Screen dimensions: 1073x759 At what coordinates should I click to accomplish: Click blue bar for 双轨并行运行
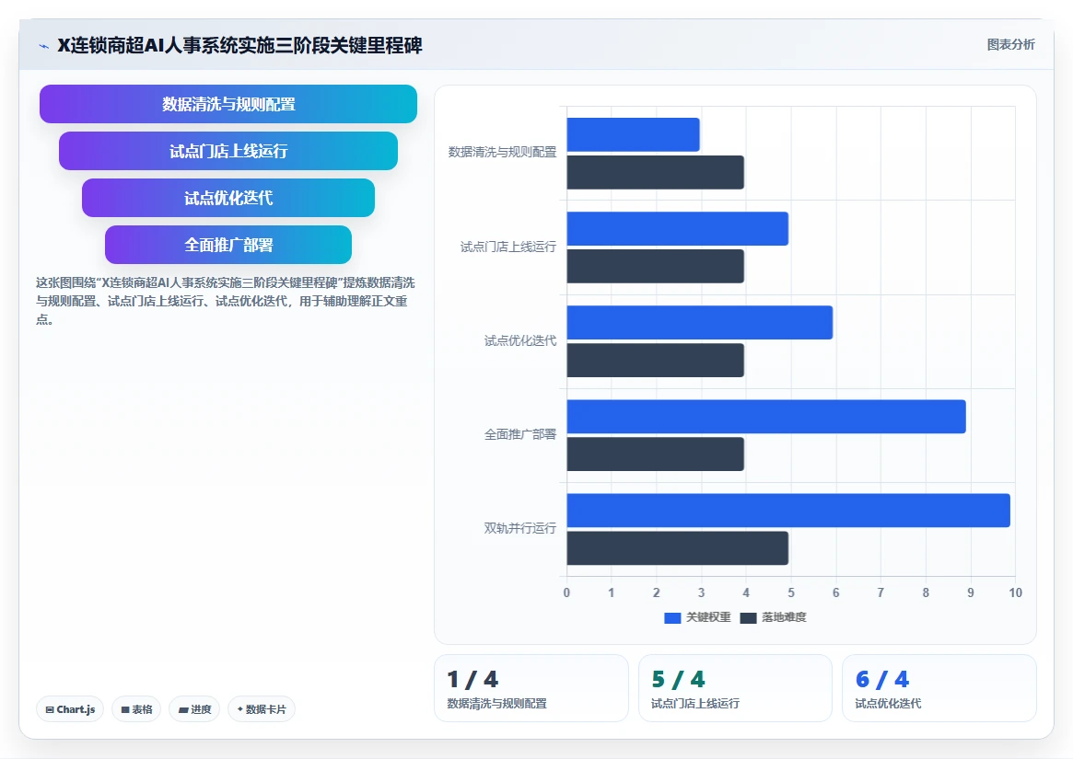click(x=788, y=510)
